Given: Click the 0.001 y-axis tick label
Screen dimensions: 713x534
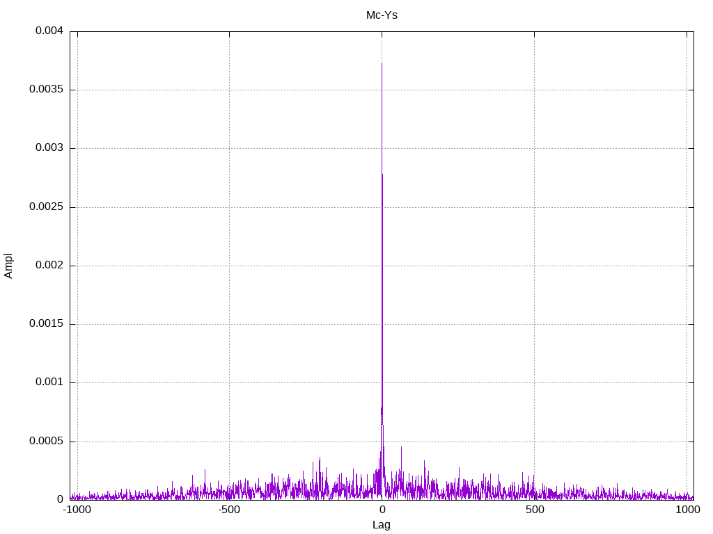Looking at the screenshot, I should tap(49, 382).
